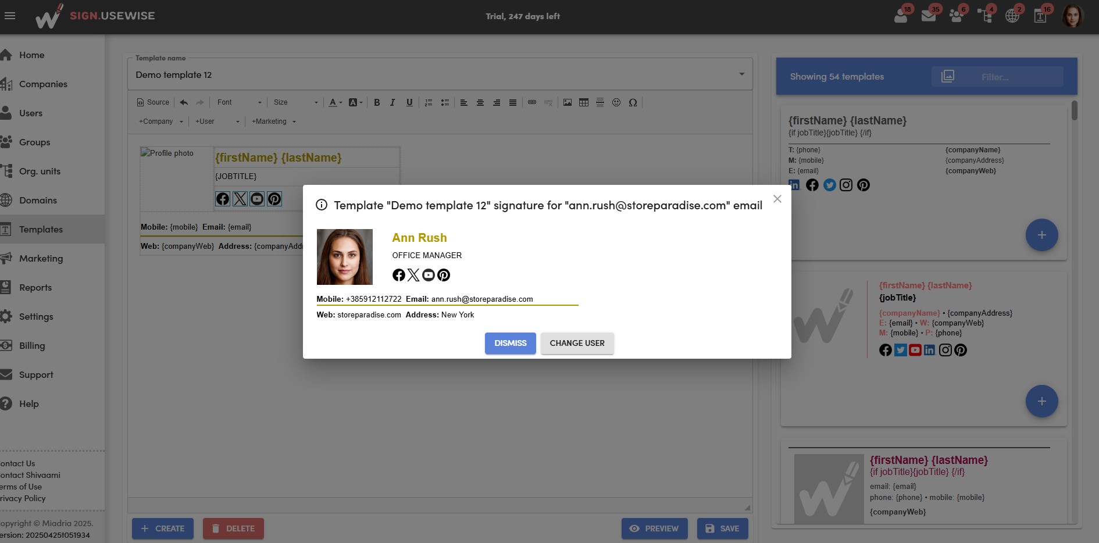
Task: Click the user avatar in the top bar
Action: click(1072, 16)
